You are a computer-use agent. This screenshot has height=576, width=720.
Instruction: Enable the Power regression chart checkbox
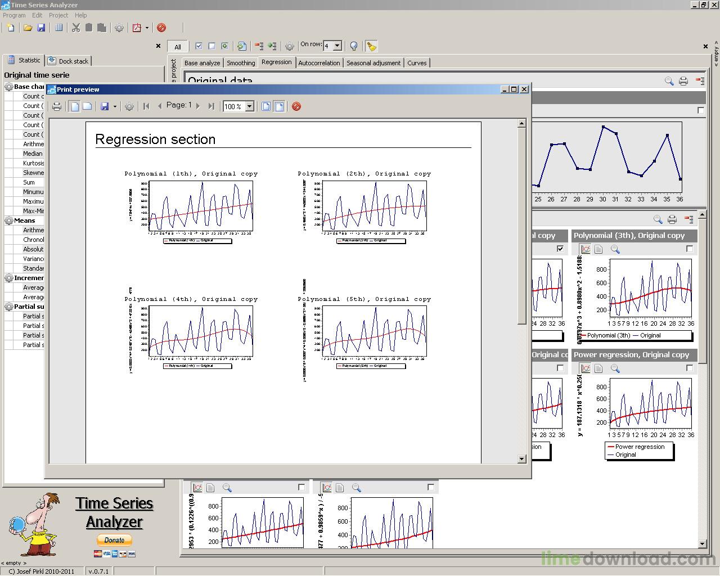pos(689,368)
